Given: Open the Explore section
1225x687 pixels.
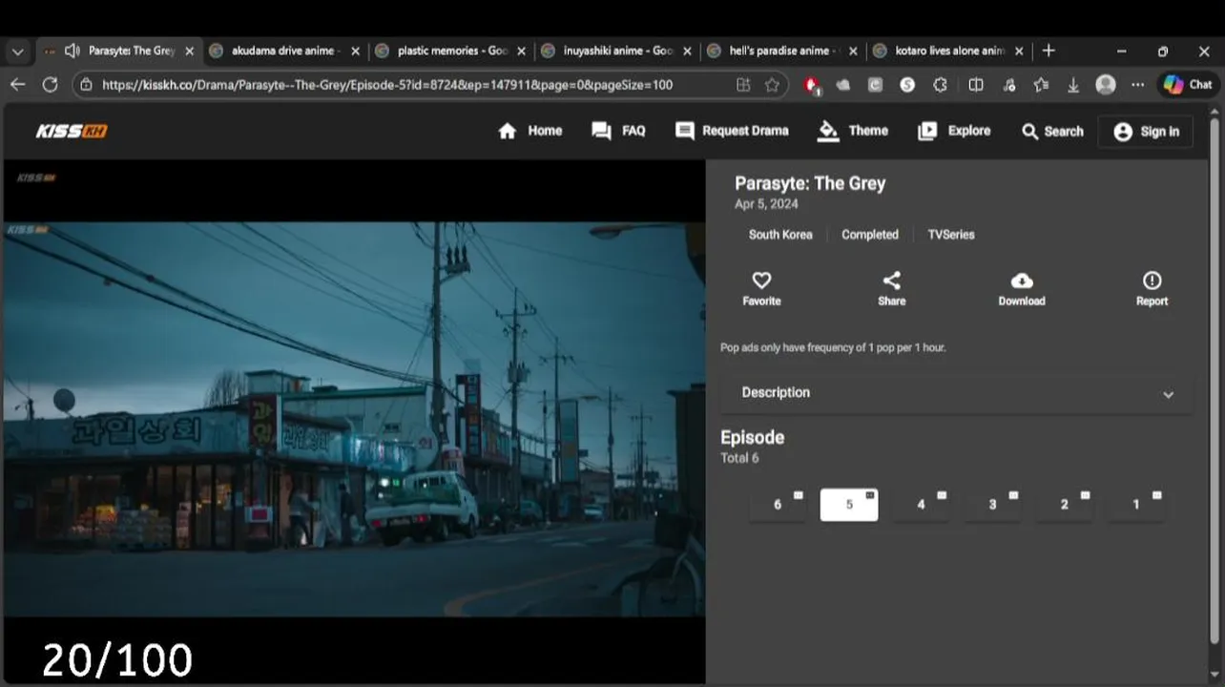Looking at the screenshot, I should click(954, 131).
